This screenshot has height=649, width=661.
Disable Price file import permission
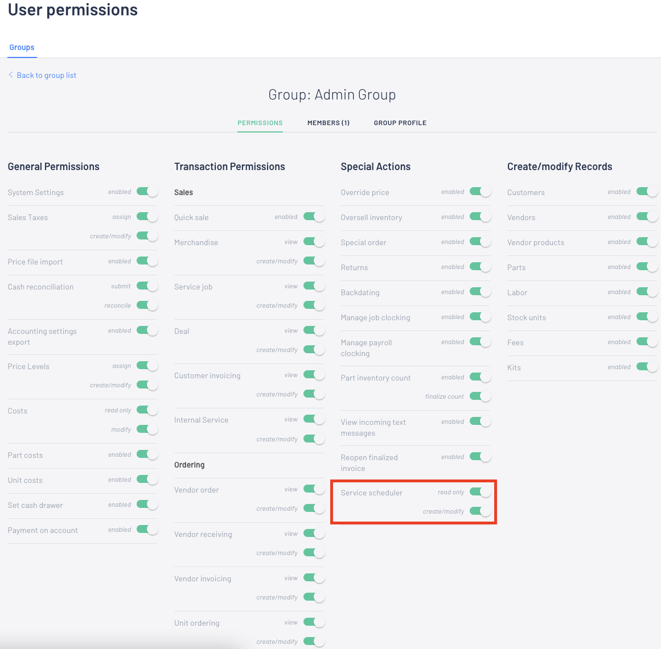(x=147, y=261)
